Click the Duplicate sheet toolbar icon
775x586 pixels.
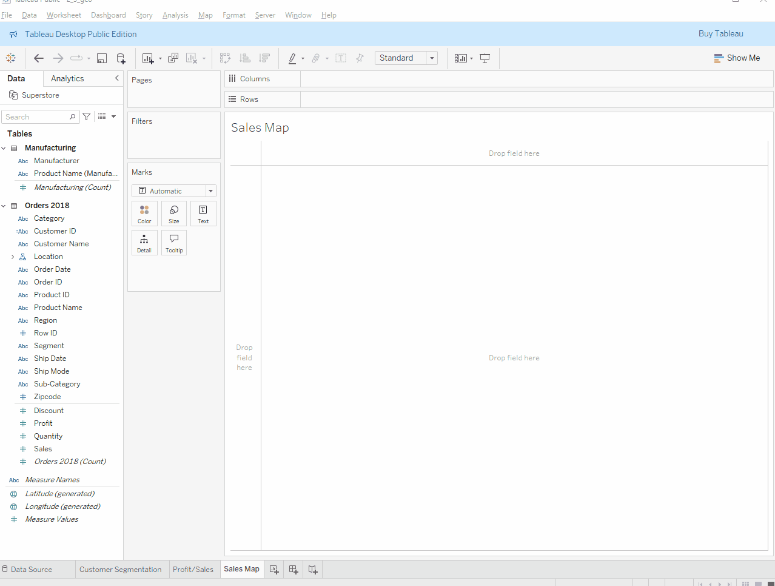173,58
